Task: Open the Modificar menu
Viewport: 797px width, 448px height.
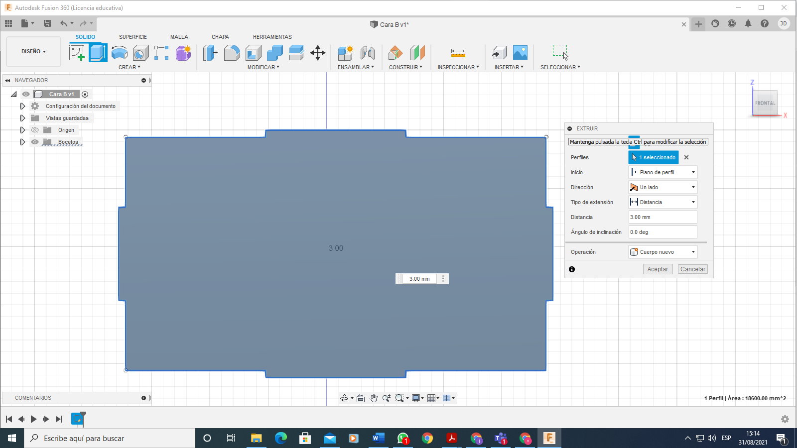Action: pyautogui.click(x=264, y=67)
